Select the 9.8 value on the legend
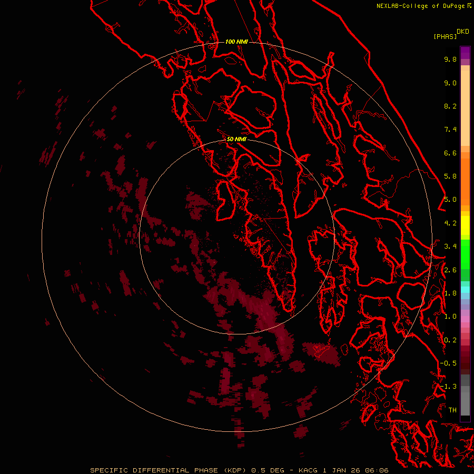Screen dimensions: 474x474 pyautogui.click(x=450, y=59)
